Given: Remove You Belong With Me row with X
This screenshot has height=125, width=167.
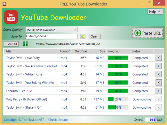Looking at the screenshot, I should (x=159, y=83).
